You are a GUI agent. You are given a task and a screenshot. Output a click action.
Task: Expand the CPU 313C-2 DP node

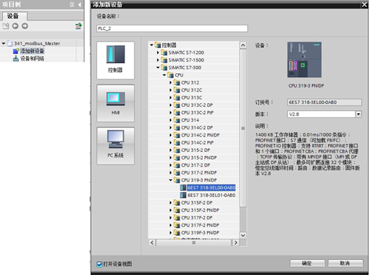[171, 105]
